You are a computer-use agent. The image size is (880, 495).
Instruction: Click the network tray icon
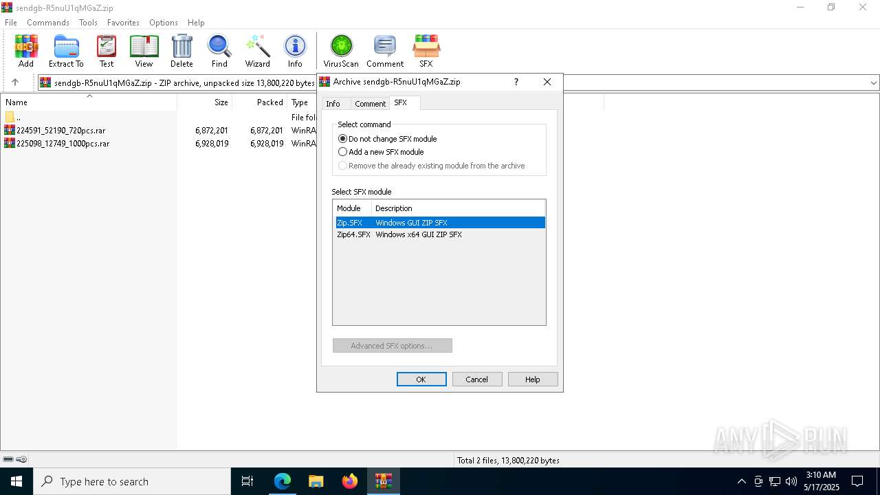pos(775,481)
